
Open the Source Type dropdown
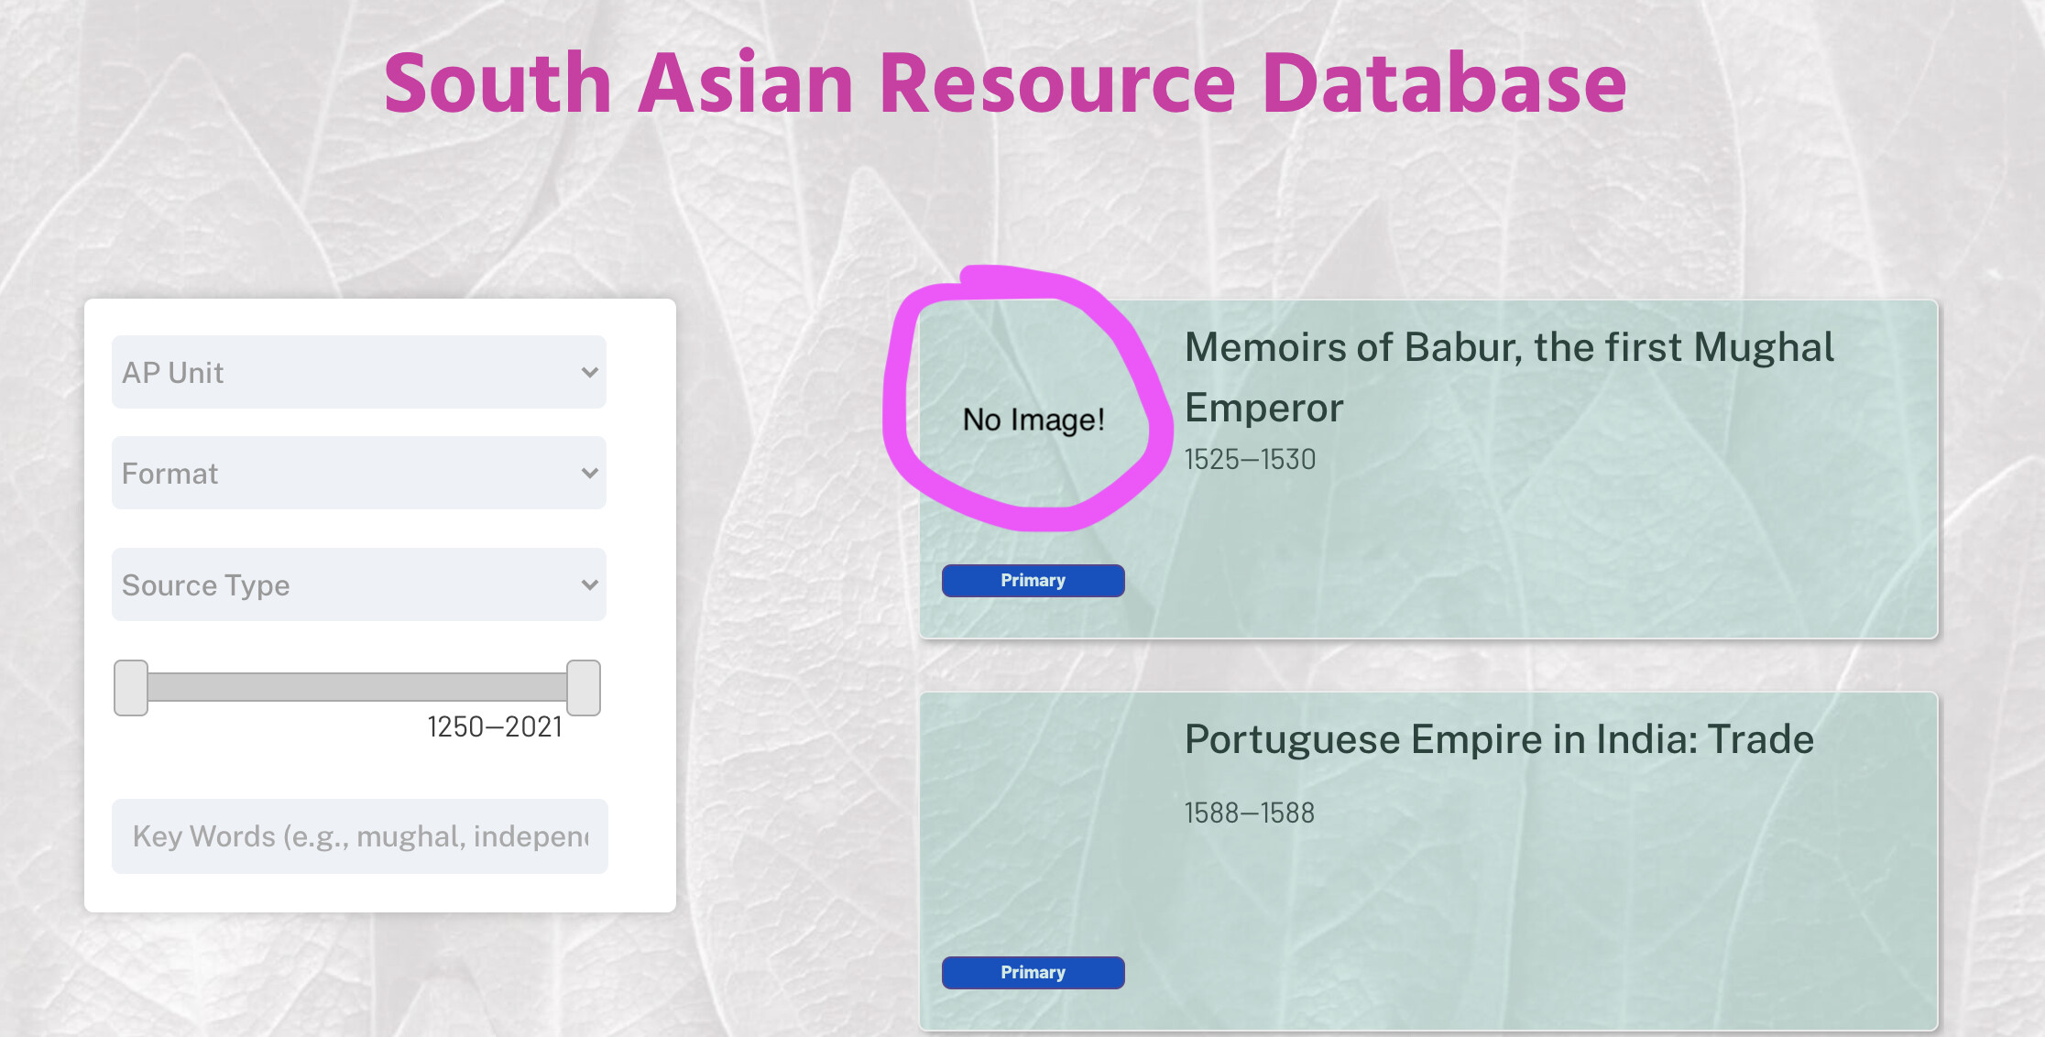[x=357, y=584]
